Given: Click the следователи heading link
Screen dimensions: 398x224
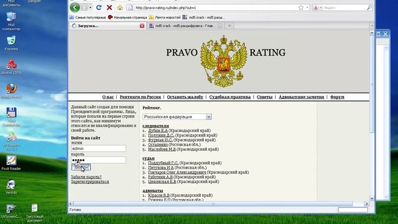Looking at the screenshot, I should tap(155, 126).
